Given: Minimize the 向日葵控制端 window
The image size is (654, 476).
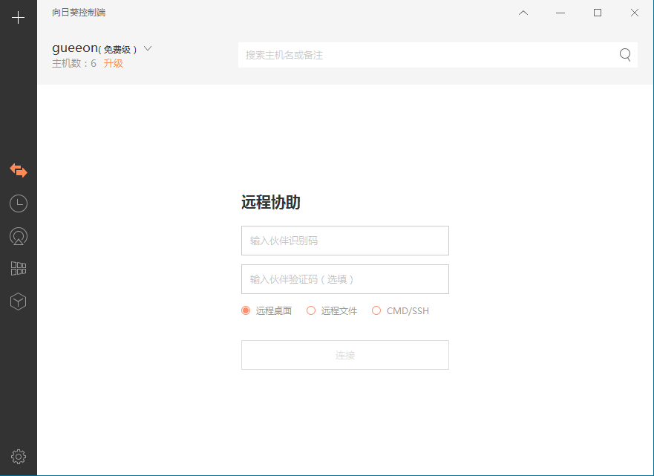Looking at the screenshot, I should tap(560, 13).
